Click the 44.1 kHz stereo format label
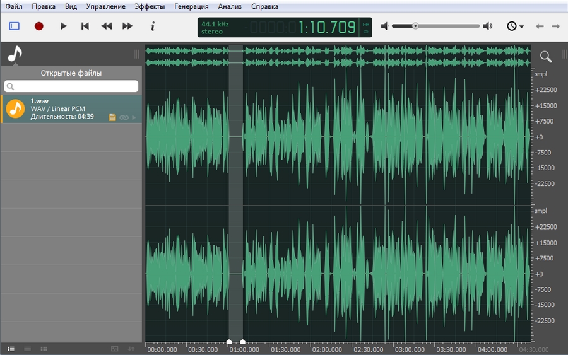The image size is (568, 355). point(215,28)
